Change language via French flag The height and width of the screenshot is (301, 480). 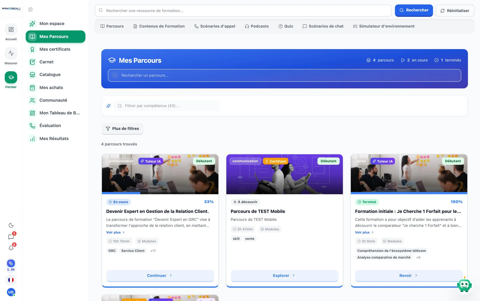[11, 280]
